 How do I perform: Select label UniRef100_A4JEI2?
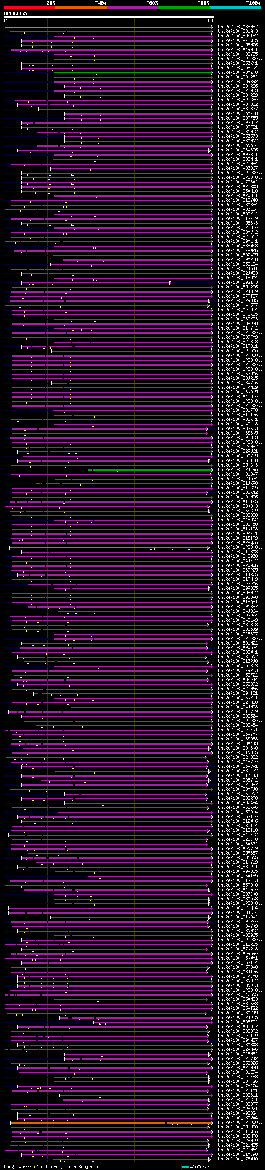pos(237,561)
